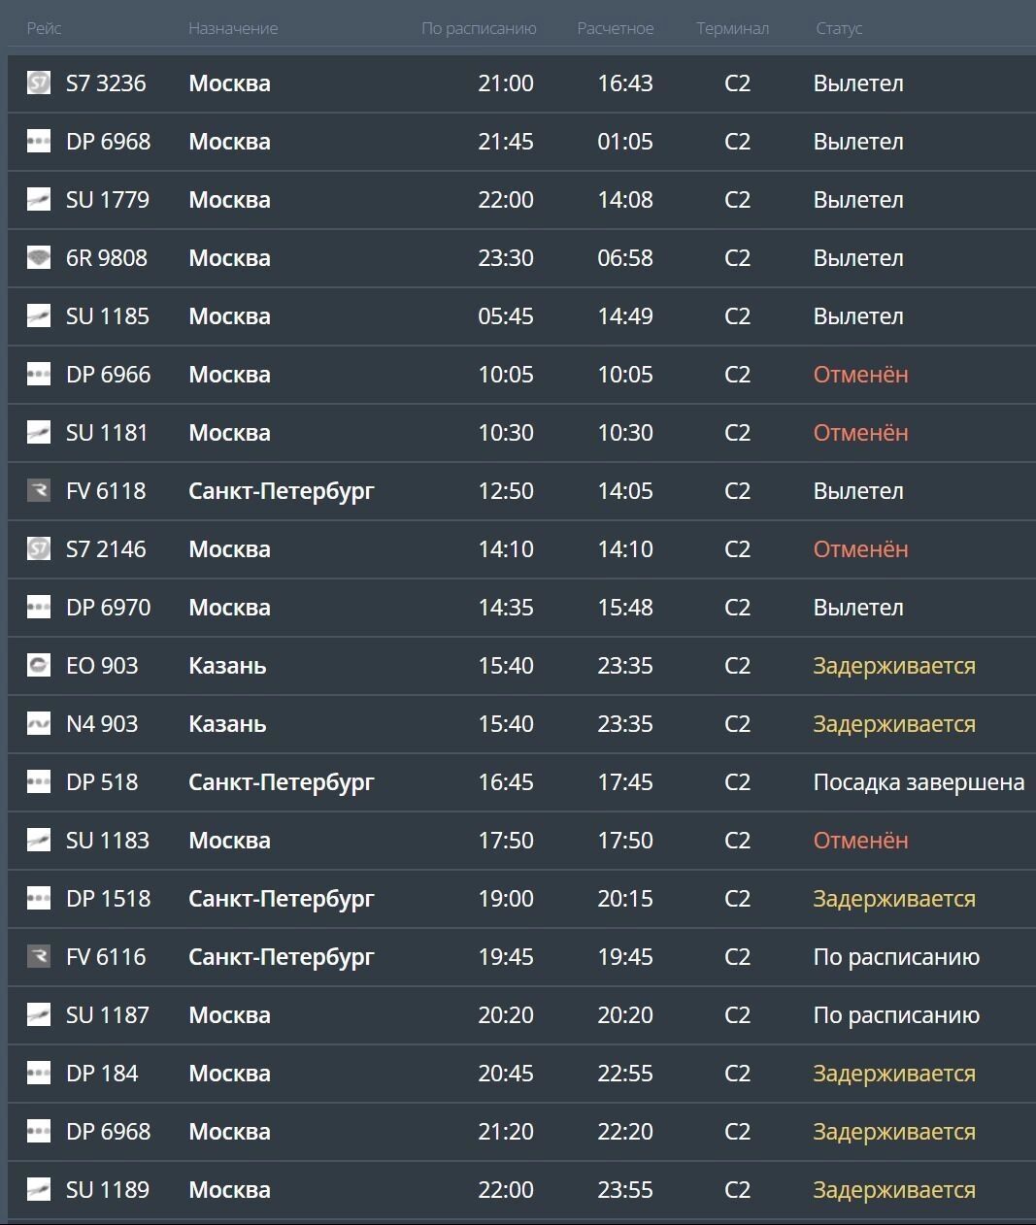This screenshot has width=1036, height=1225.
Task: Click the airline logo for flight 6R 9808
Action: 38,258
